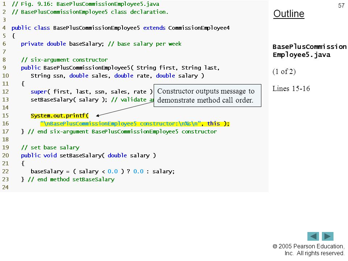
Task: Advance to the next slide with the forward arrow
Action: tap(328, 236)
